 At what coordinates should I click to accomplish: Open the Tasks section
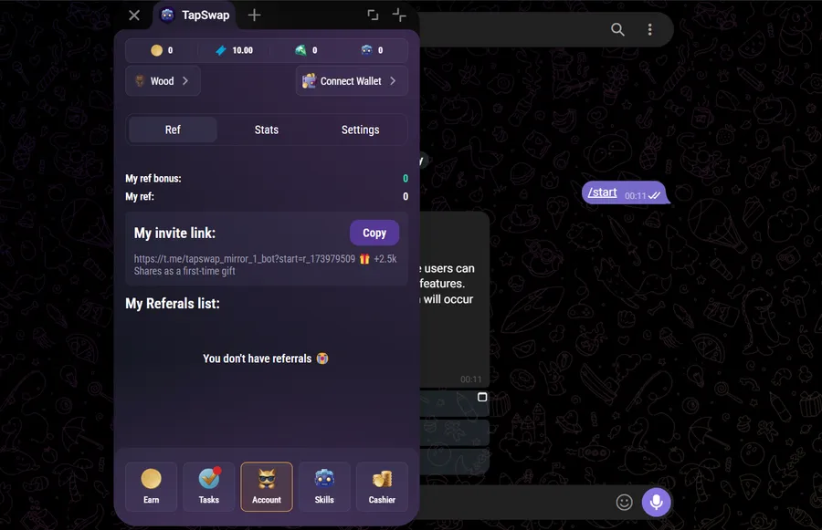tap(208, 486)
